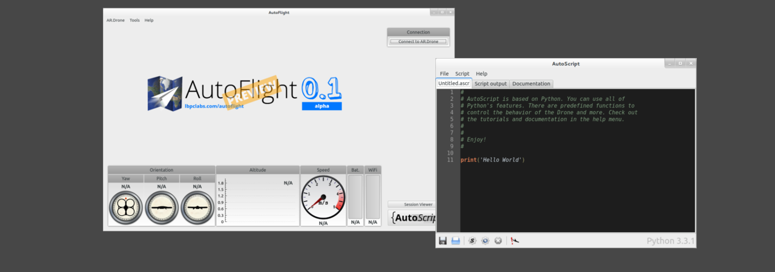This screenshot has width=775, height=272.
Task: Open AR.Drone menu in AutoFlight
Action: pyautogui.click(x=116, y=20)
